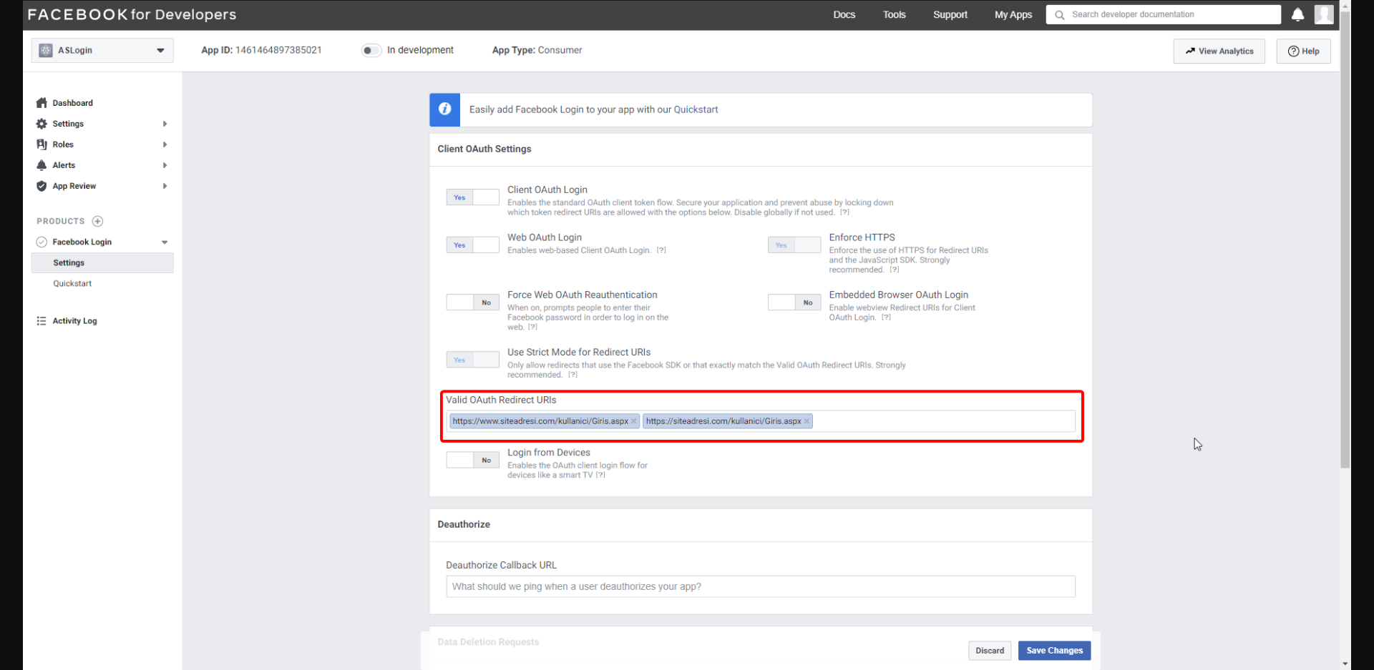Expand the Settings sidebar arrow
Viewport: 1374px width, 670px height.
tap(165, 124)
